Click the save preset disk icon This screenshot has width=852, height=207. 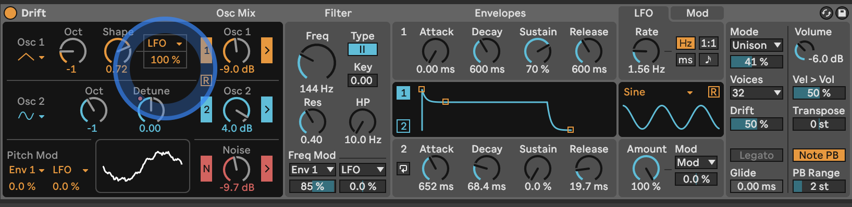[842, 13]
